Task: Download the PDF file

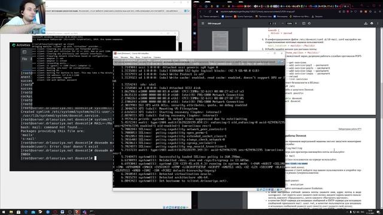Action: (366, 23)
